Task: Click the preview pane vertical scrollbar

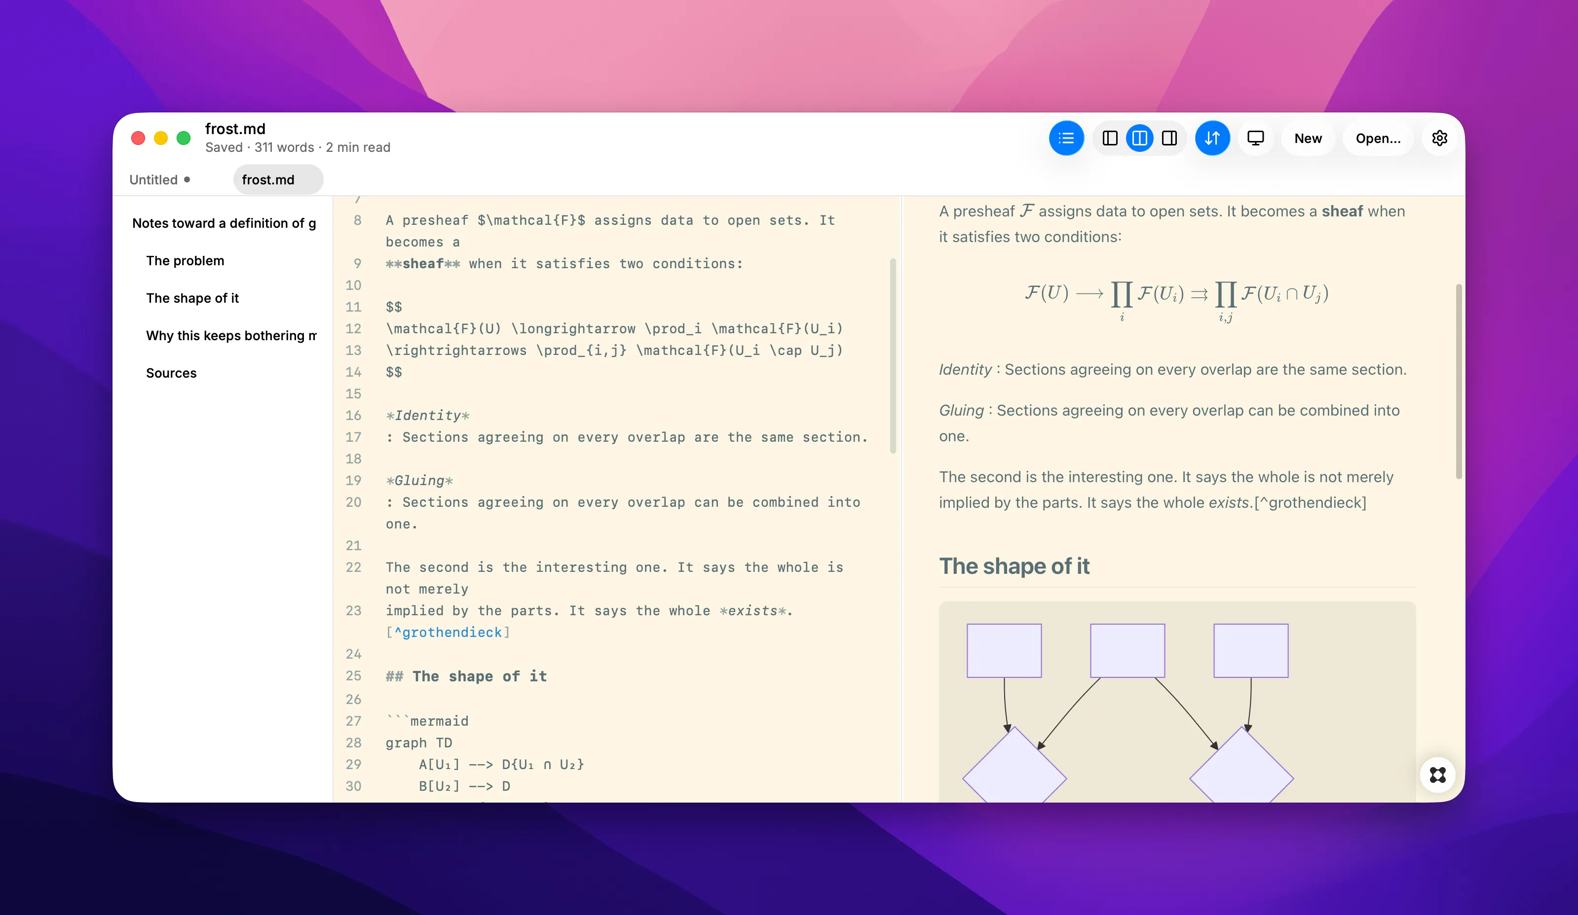Action: click(1459, 382)
